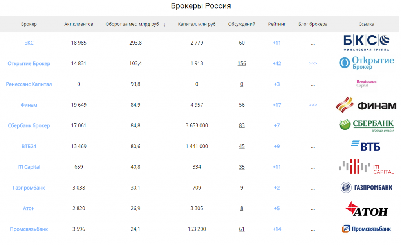Open the Газпромбанк logo link

tap(366, 188)
